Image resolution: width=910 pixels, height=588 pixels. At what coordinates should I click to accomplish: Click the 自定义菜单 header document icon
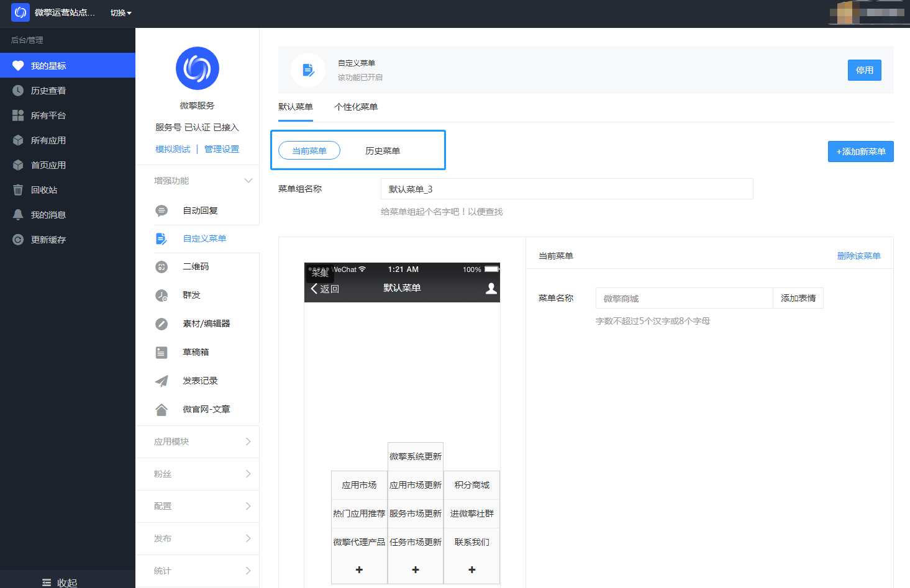308,70
